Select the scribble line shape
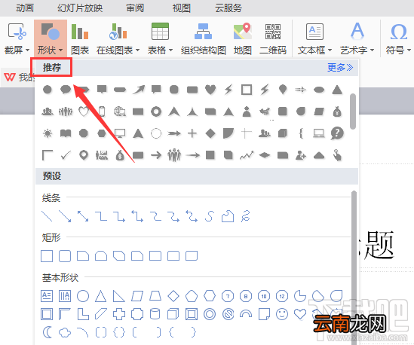The image size is (414, 345). click(245, 216)
